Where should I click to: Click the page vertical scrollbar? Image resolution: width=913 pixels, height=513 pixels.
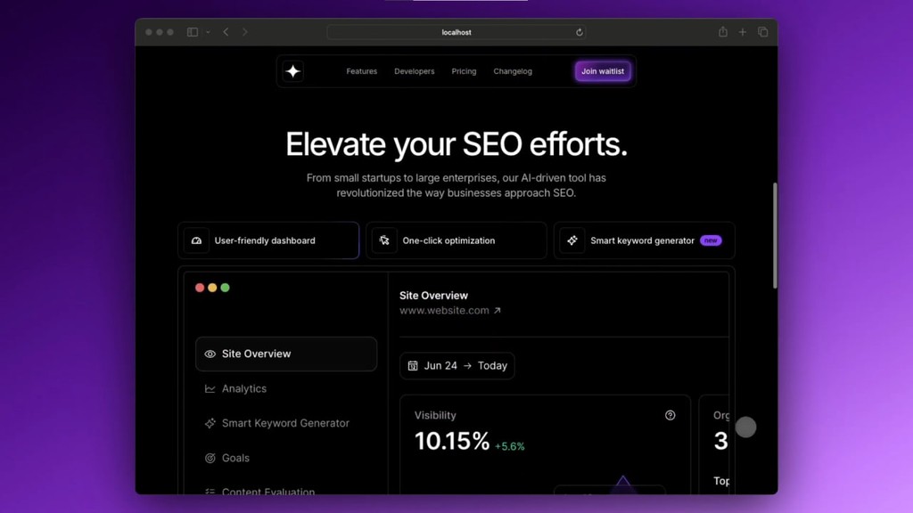coord(775,235)
